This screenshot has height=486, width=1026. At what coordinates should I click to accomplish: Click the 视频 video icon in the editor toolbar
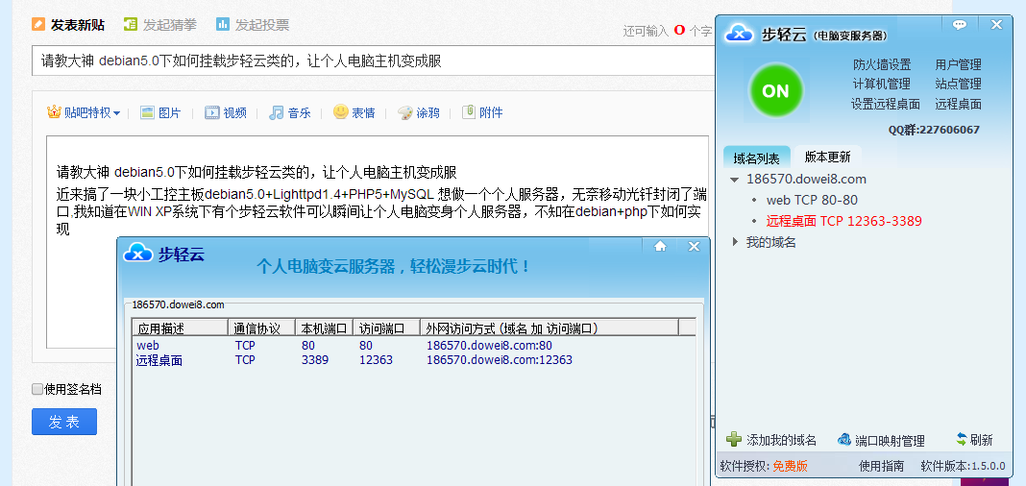click(211, 112)
